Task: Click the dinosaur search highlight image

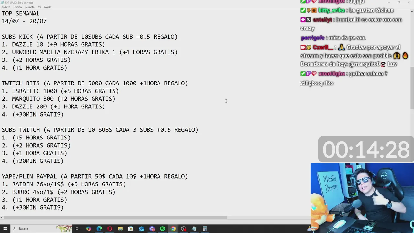Action: 64,229
